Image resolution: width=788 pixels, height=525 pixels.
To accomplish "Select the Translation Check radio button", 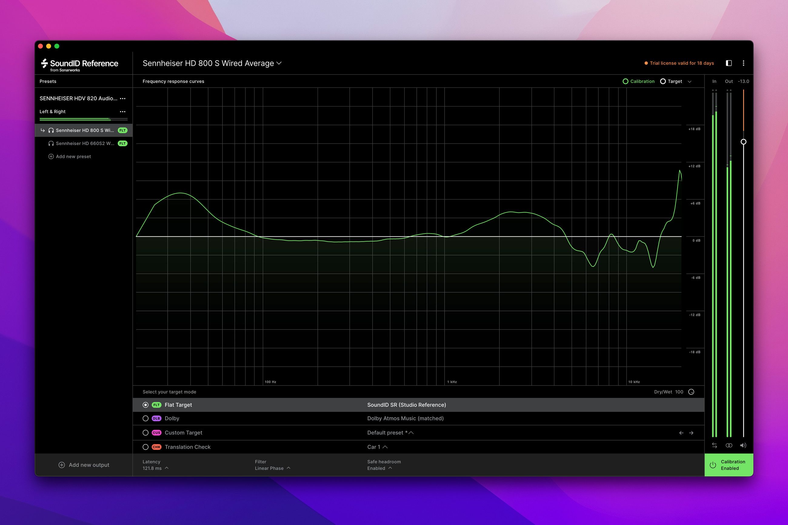I will tap(145, 447).
